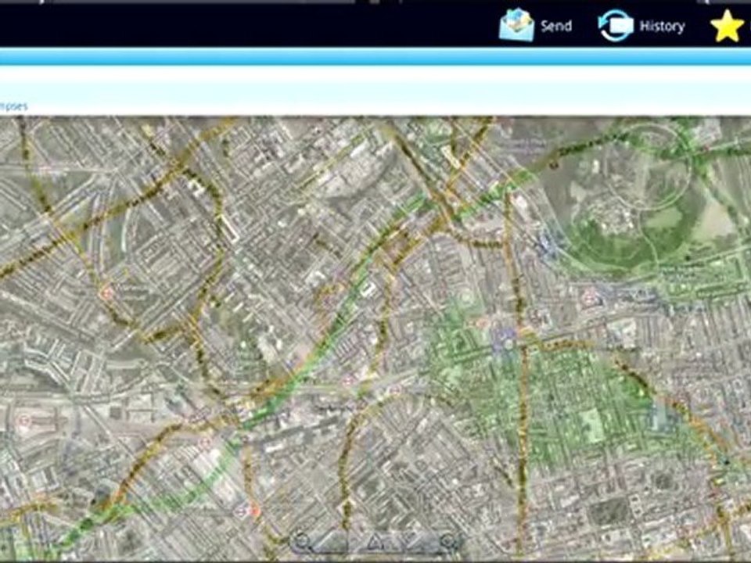Viewport: 751px width, 563px height.
Task: Open the History panel
Action: coord(641,26)
